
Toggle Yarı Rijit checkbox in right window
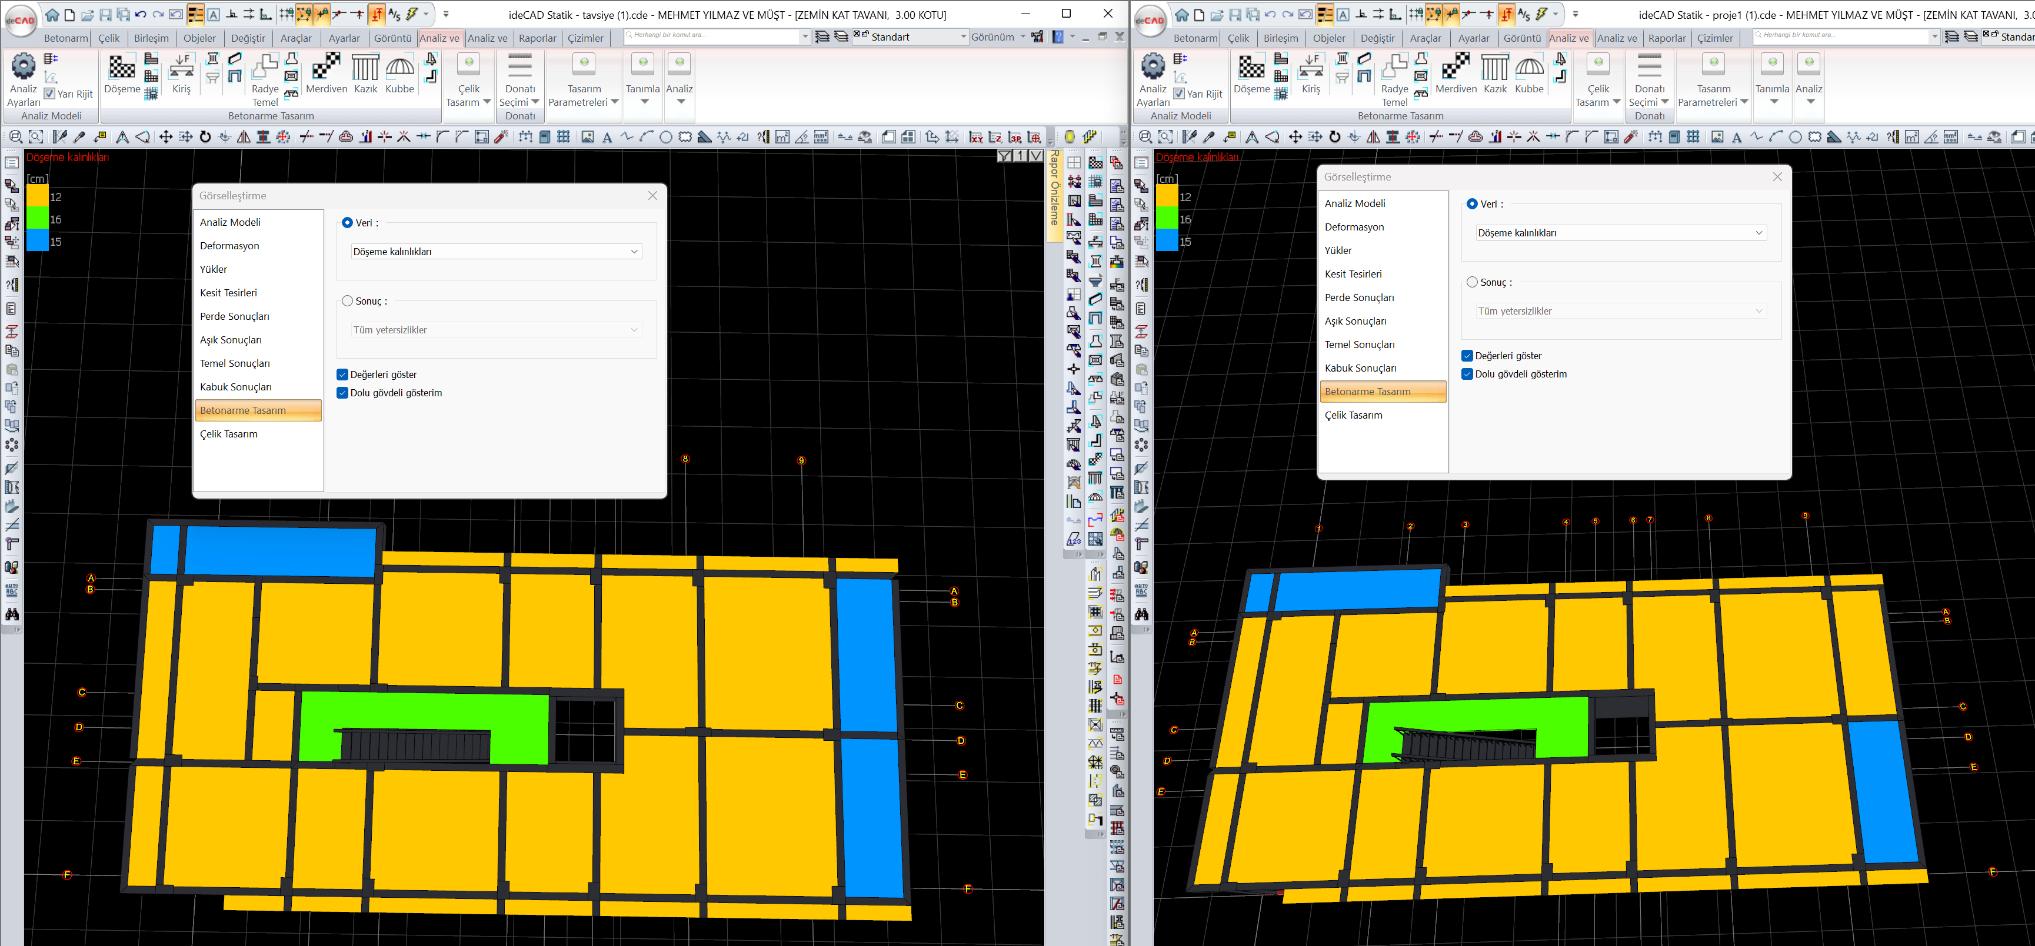pos(1180,94)
